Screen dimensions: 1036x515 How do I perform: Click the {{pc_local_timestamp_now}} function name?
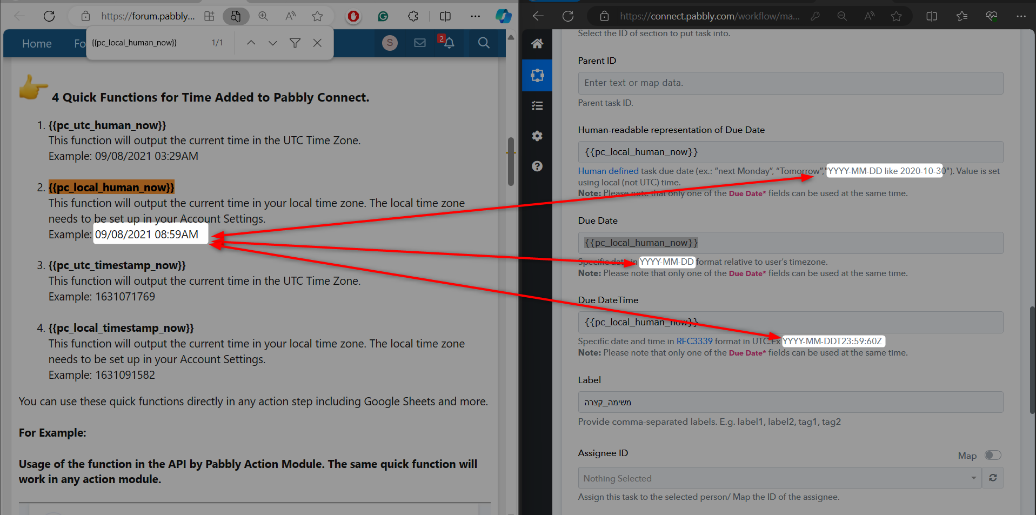121,328
